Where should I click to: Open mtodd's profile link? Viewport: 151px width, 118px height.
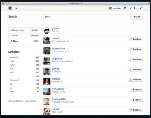pos(55,109)
